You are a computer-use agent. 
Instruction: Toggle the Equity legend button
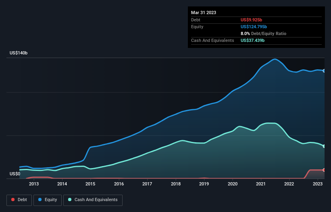48,200
